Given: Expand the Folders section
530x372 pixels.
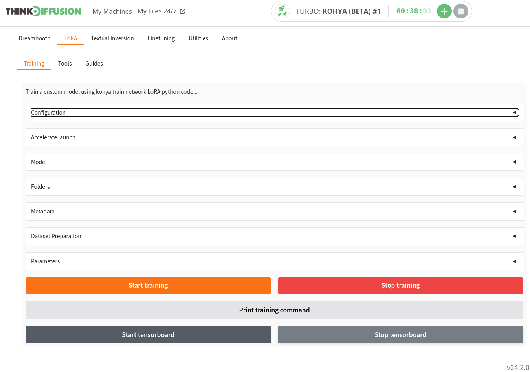Looking at the screenshot, I should 274,186.
